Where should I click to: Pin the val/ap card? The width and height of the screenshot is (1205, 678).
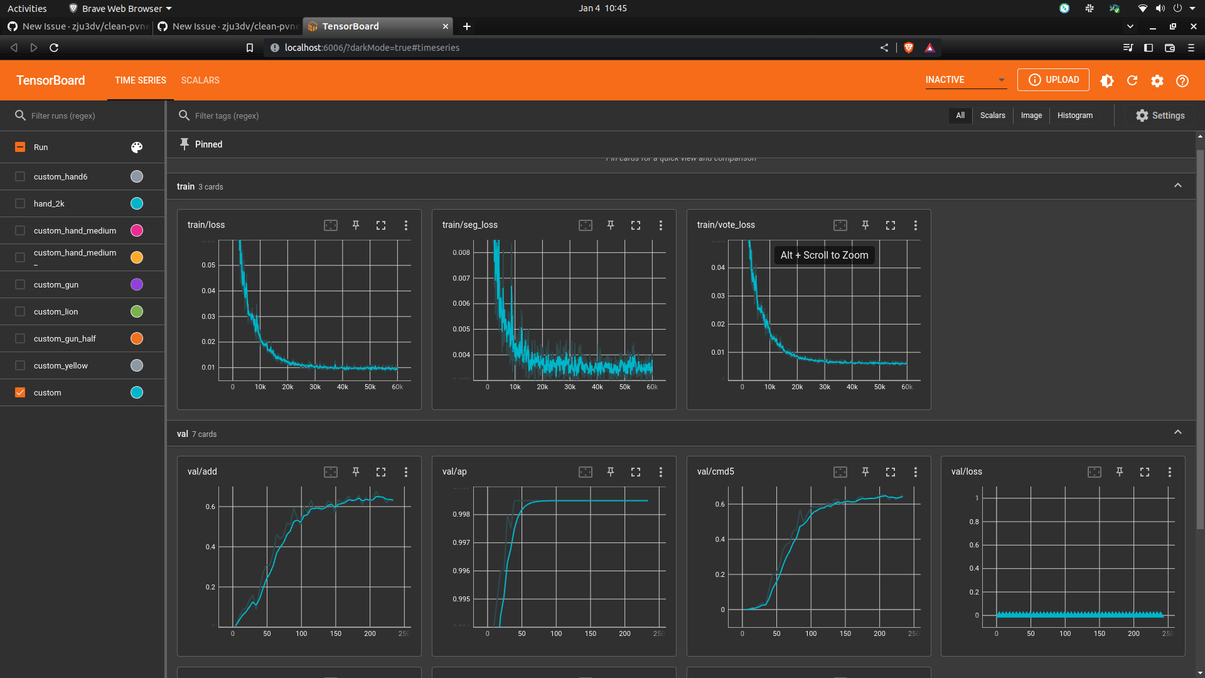pos(611,471)
